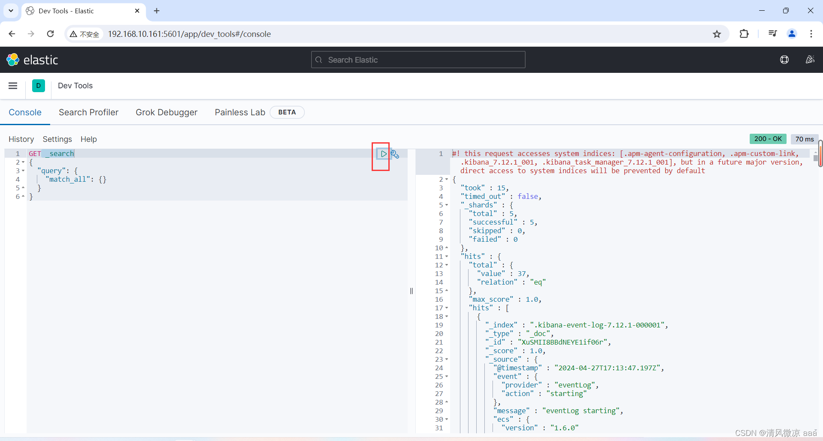This screenshot has height=441, width=823.
Task: Collapse the event block at line 25
Action: tap(447, 377)
